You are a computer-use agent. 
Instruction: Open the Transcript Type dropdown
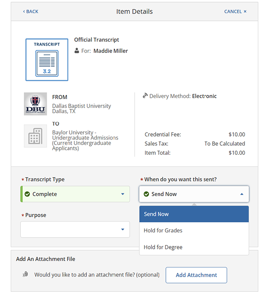pos(122,194)
